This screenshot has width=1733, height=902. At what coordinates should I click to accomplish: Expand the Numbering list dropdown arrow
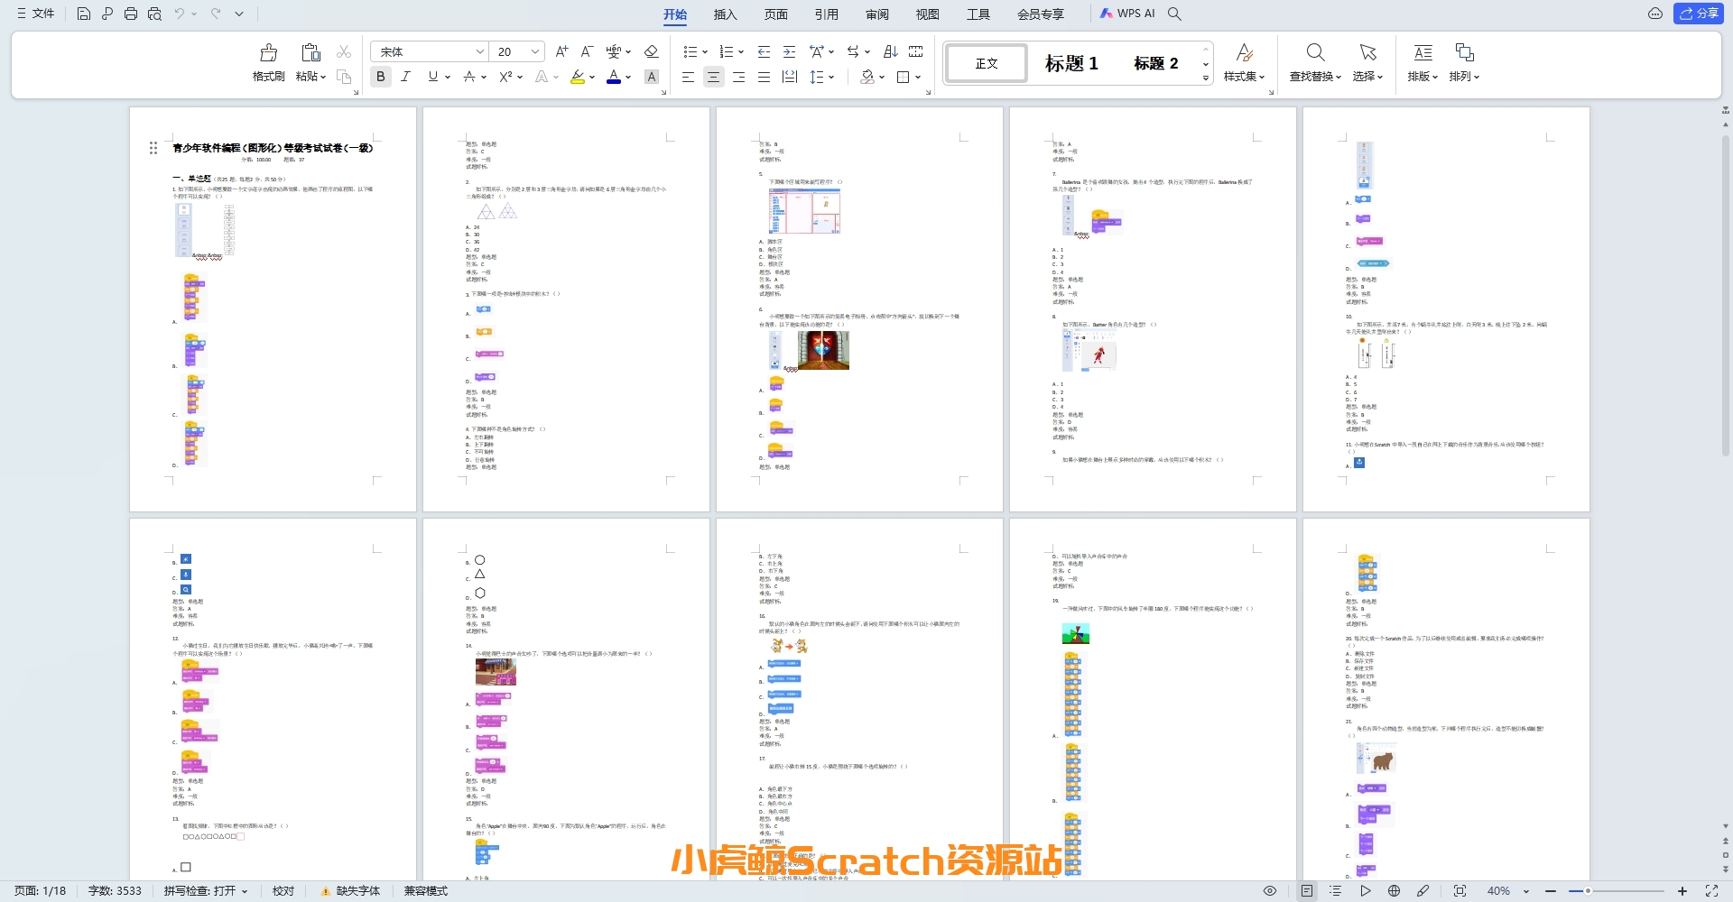coord(741,51)
